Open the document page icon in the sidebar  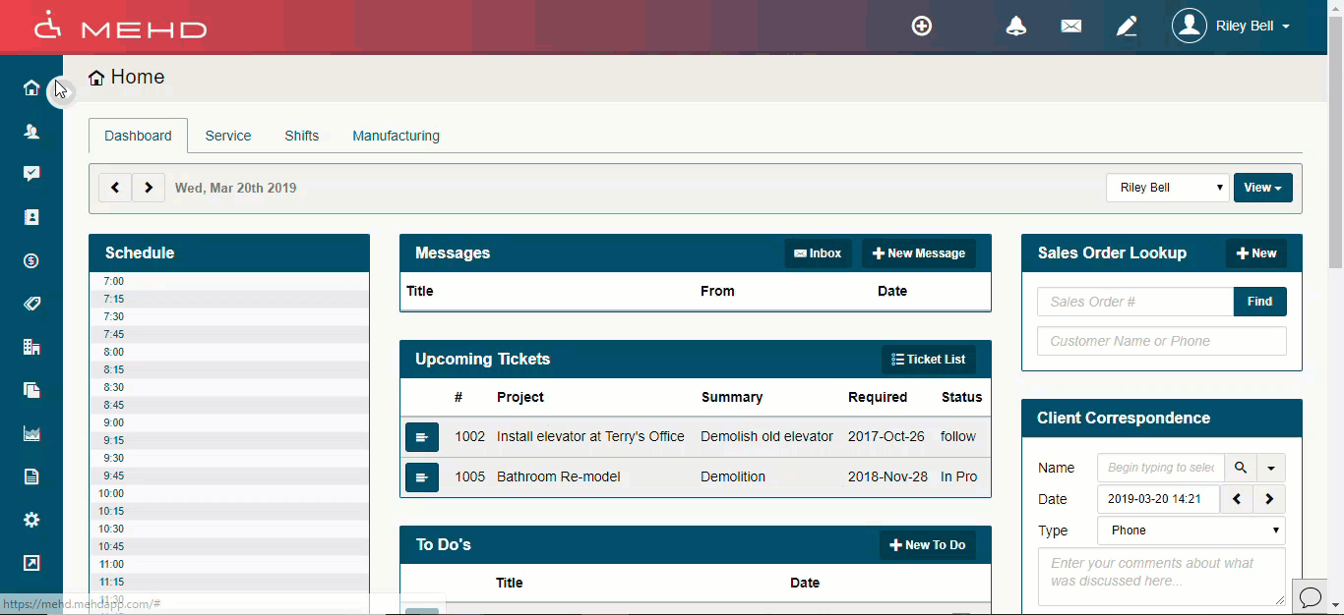coord(31,477)
